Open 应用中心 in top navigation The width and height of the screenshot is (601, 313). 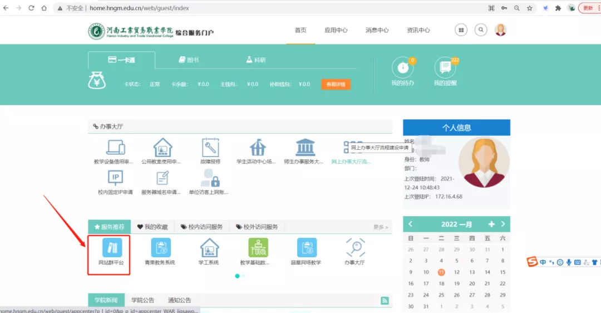tap(336, 30)
